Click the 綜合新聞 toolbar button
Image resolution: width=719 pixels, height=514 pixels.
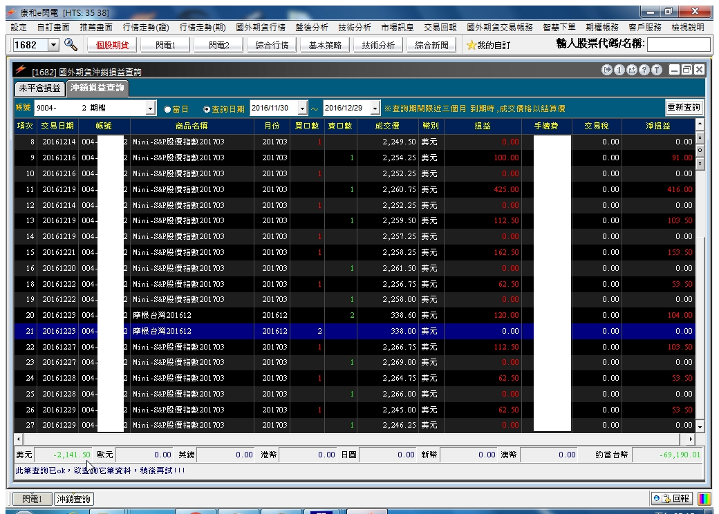point(431,45)
